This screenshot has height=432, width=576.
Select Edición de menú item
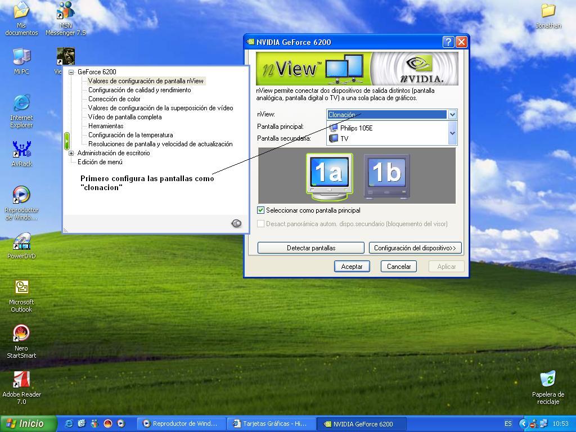pyautogui.click(x=100, y=162)
